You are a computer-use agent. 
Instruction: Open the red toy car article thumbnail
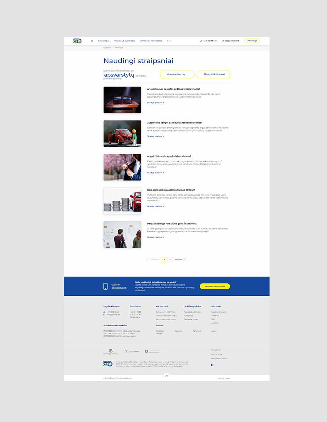pos(122,133)
